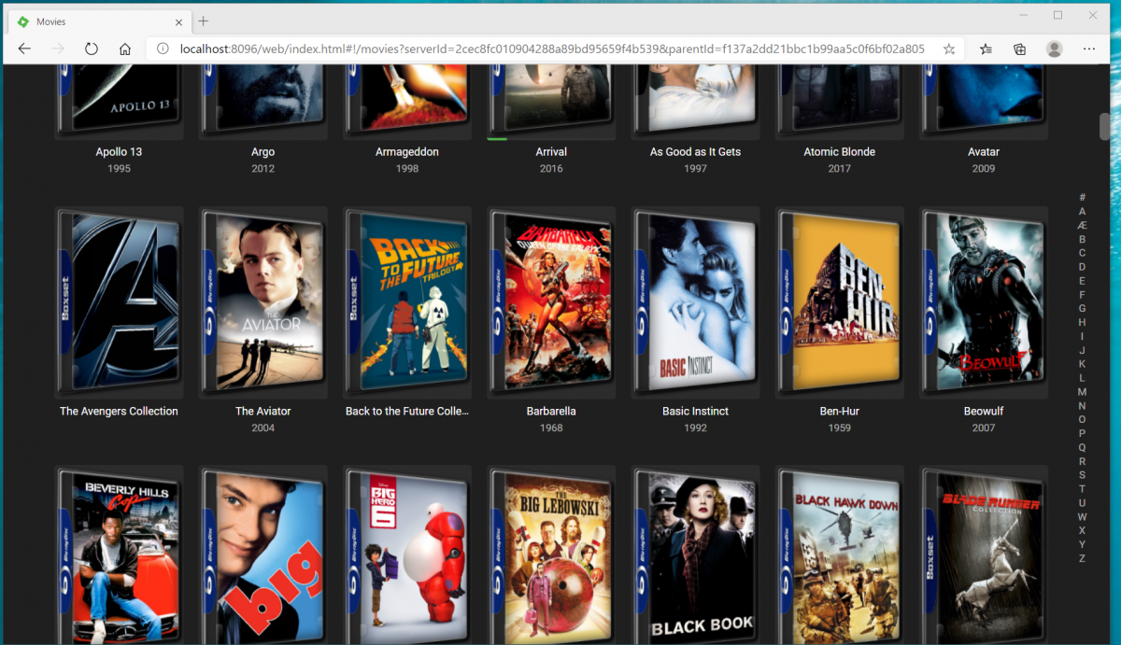Image resolution: width=1121 pixels, height=645 pixels.
Task: Open the Blade Runner Collection poster
Action: pyautogui.click(x=984, y=556)
